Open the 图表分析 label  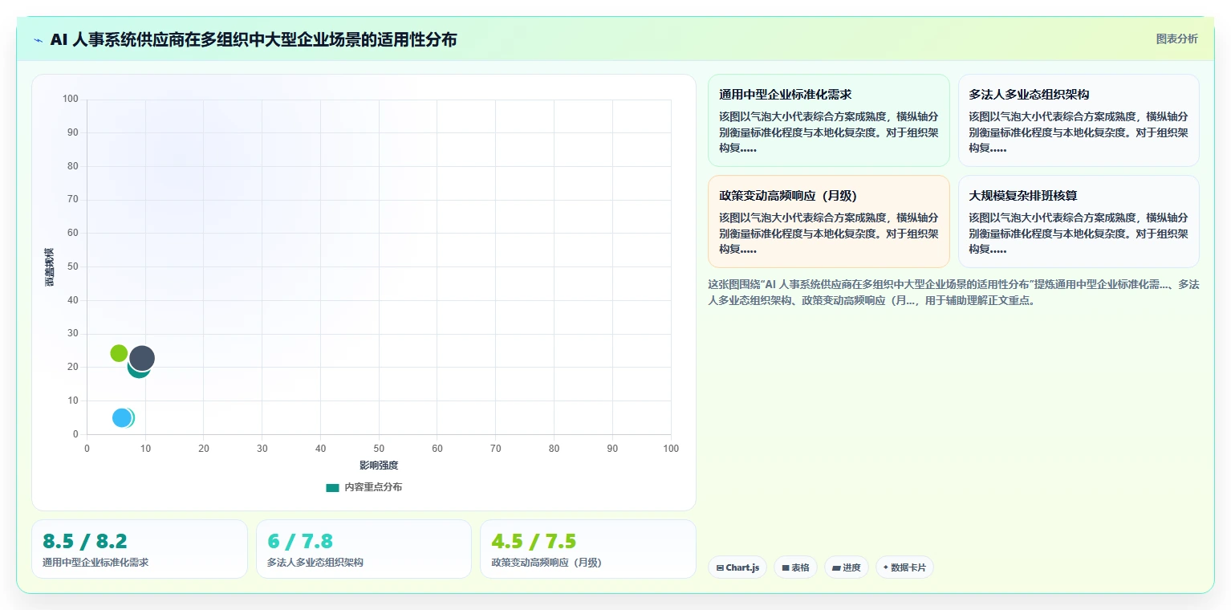1176,39
